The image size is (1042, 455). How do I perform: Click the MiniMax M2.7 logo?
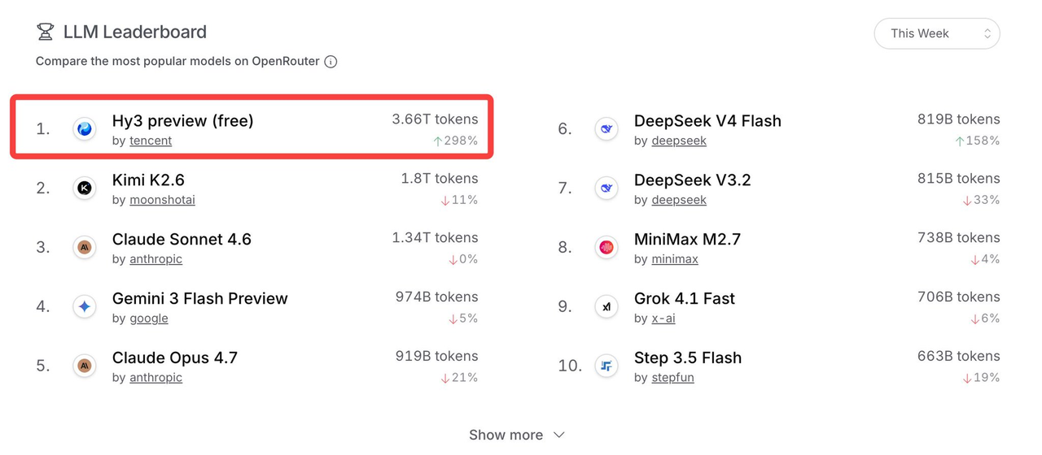(x=606, y=247)
